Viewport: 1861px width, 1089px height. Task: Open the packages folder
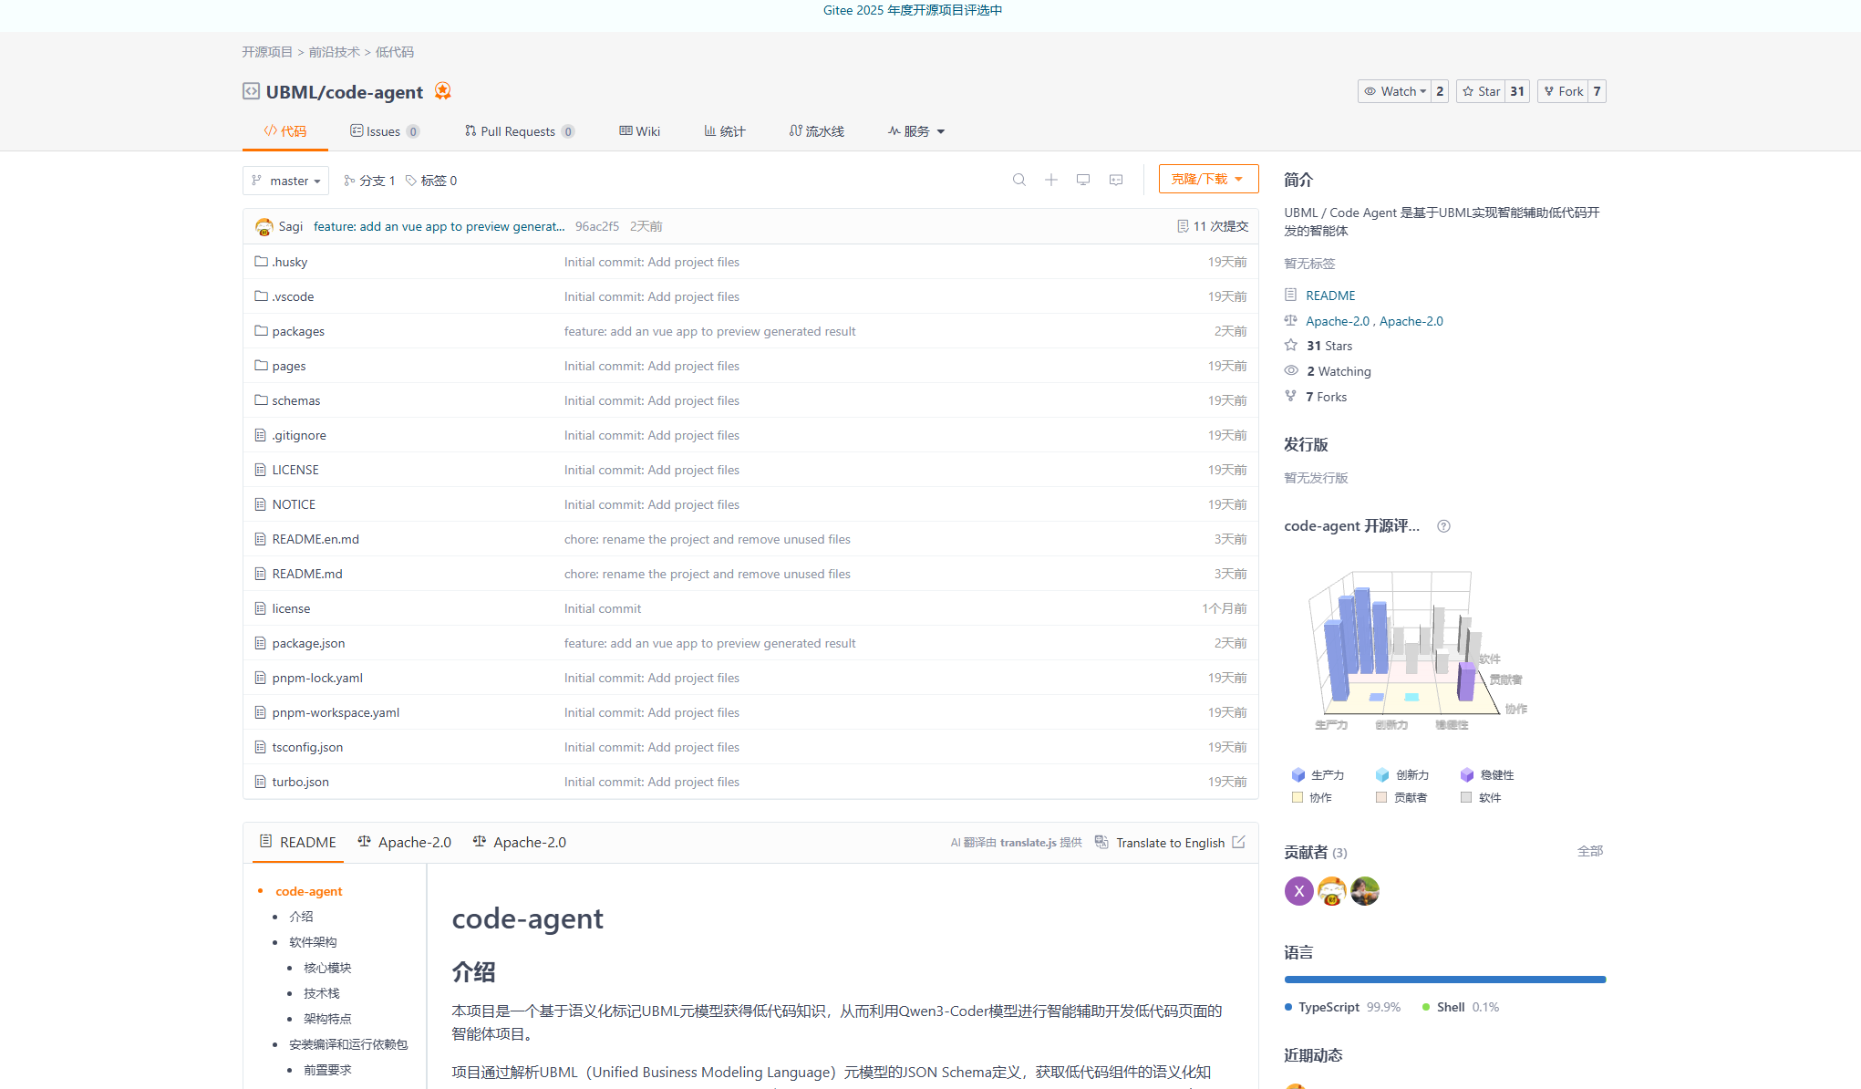(x=297, y=331)
